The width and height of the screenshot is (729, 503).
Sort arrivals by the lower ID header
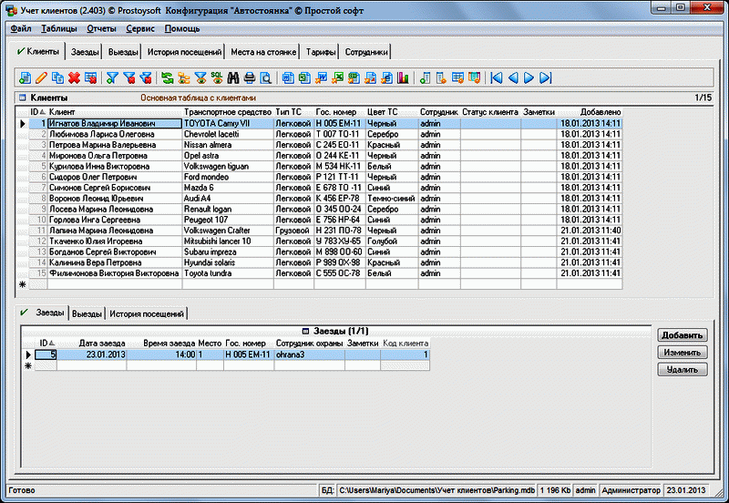coord(46,344)
